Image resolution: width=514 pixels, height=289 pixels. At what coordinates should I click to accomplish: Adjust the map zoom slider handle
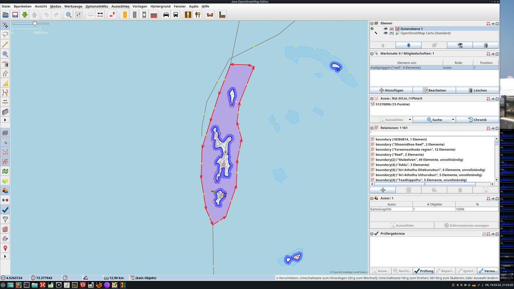coord(35,24)
